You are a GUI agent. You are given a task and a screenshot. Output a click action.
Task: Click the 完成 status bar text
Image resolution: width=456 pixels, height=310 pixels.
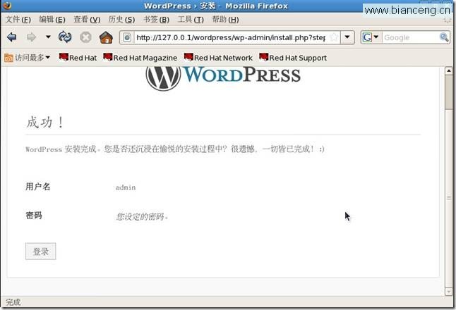click(13, 302)
